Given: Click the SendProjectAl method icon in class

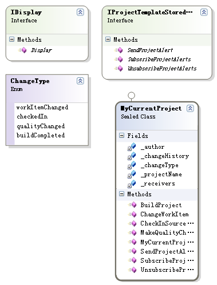Looking at the screenshot, I should 132,251.
